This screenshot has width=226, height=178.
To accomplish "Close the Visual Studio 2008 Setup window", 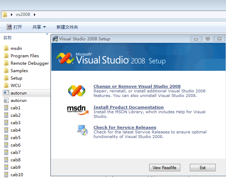I will click(219, 39).
